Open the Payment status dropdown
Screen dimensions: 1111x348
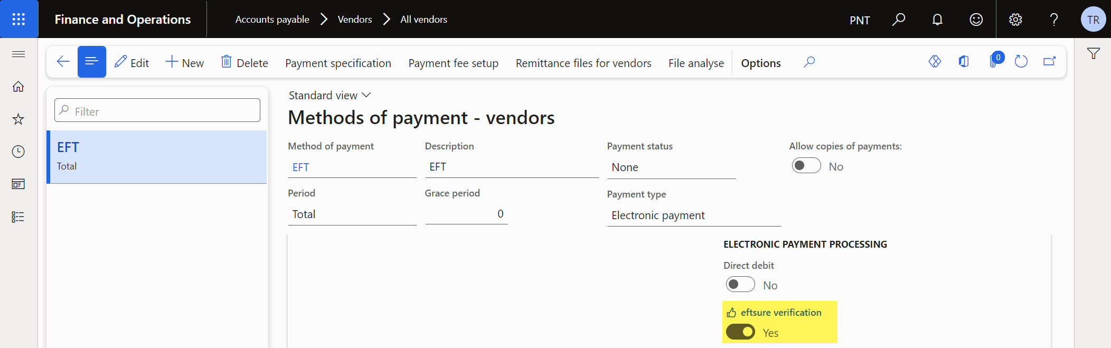(671, 167)
